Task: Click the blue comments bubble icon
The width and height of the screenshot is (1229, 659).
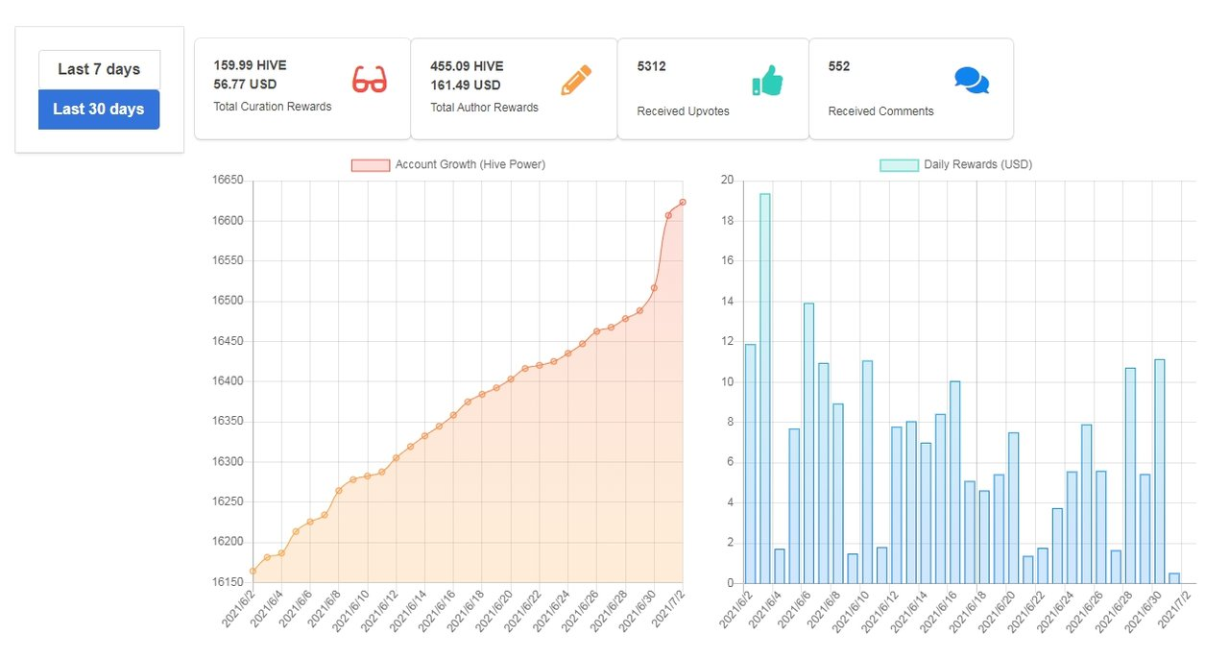Action: [972, 80]
